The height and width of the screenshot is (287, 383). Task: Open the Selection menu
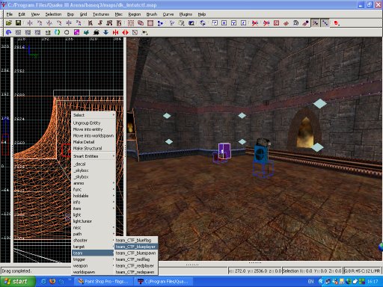[53, 14]
